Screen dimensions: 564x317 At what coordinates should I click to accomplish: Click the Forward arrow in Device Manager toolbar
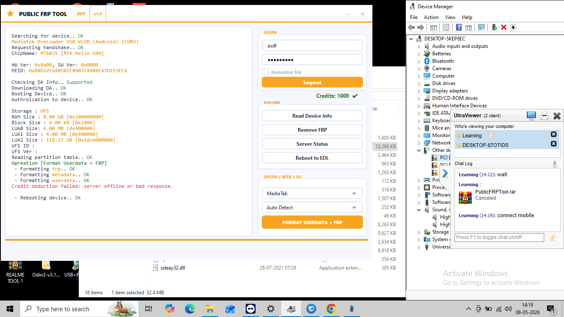[420, 27]
